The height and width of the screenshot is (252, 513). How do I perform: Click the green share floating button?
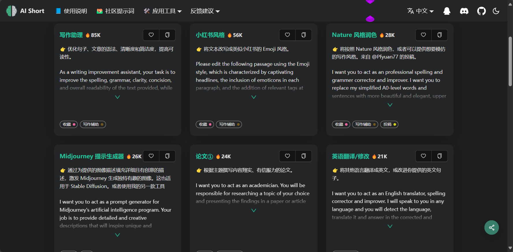click(492, 227)
